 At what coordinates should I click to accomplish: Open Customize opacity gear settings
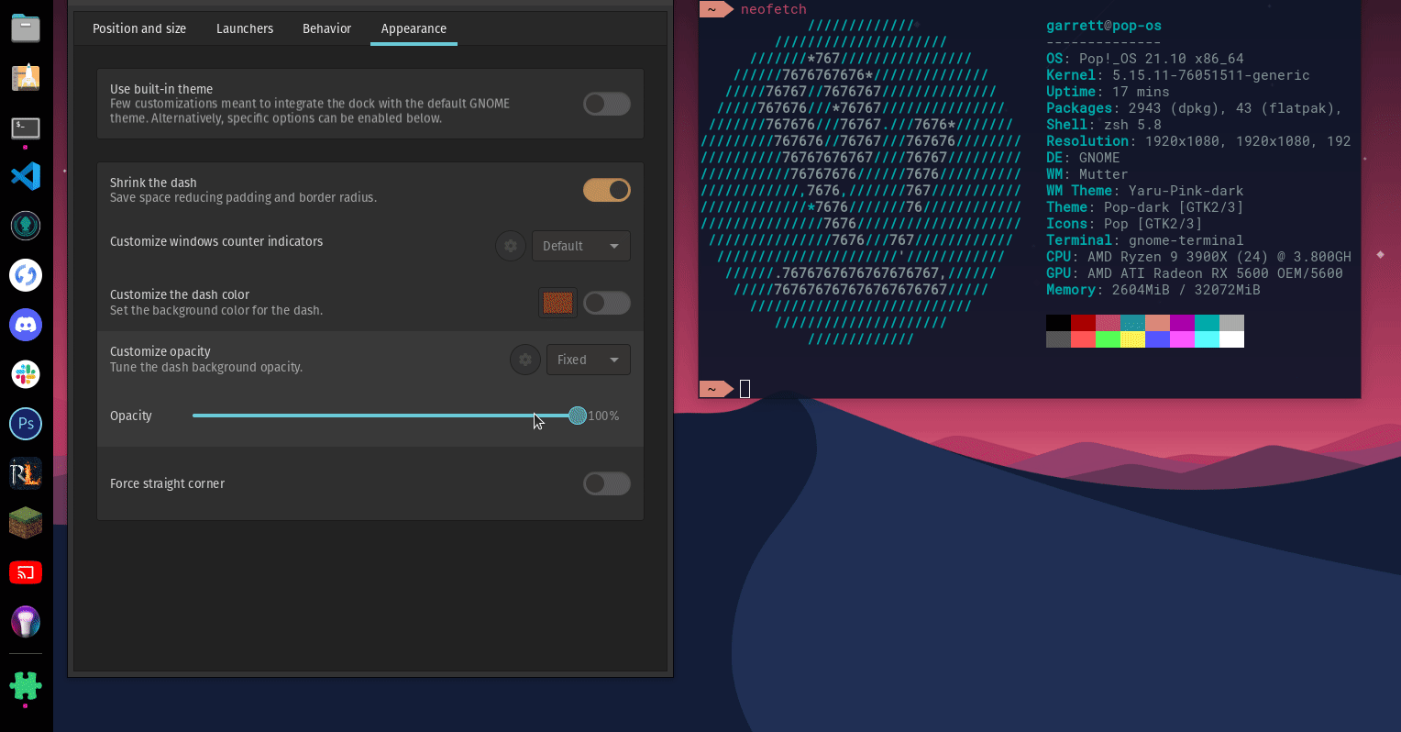pyautogui.click(x=525, y=360)
